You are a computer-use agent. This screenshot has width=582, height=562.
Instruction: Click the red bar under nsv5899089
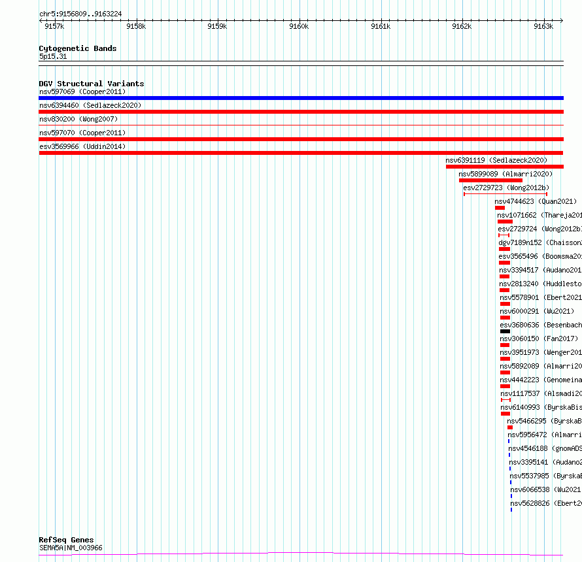click(x=490, y=180)
